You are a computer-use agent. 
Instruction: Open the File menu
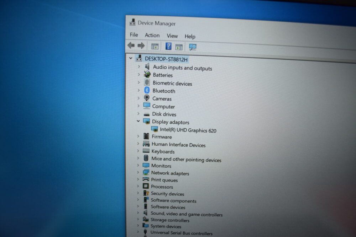(x=134, y=35)
